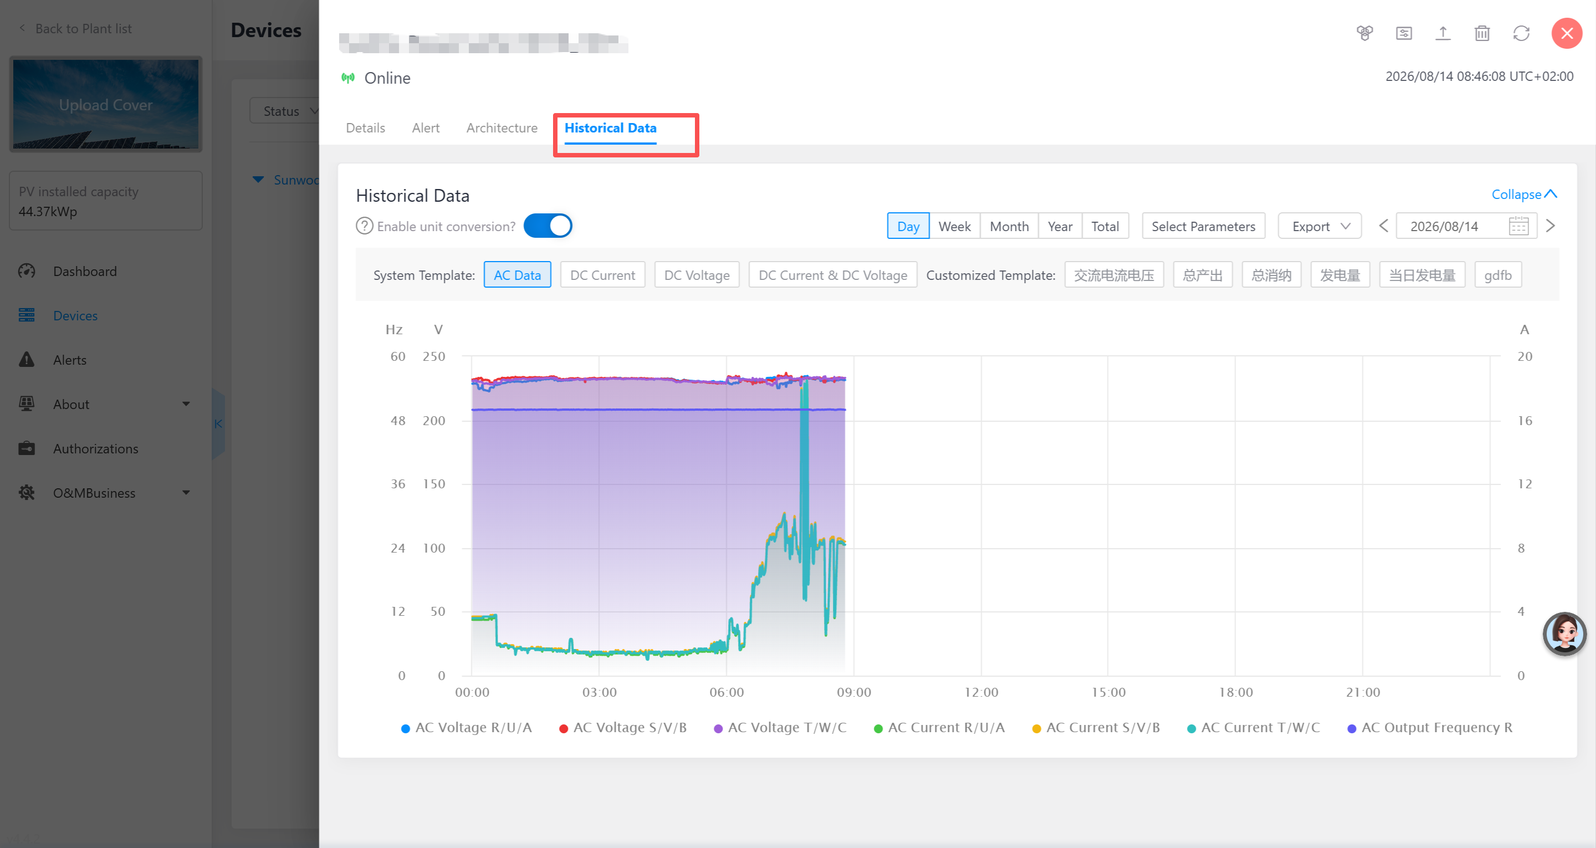The height and width of the screenshot is (848, 1596).
Task: Click Select Parameters button
Action: [x=1203, y=226]
